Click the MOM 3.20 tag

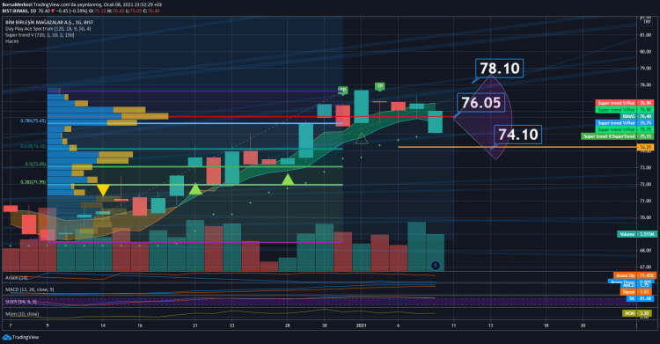(x=637, y=313)
